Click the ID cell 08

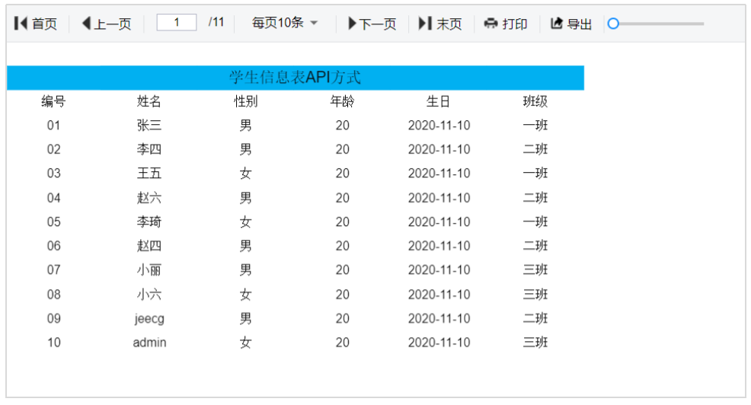click(x=53, y=294)
